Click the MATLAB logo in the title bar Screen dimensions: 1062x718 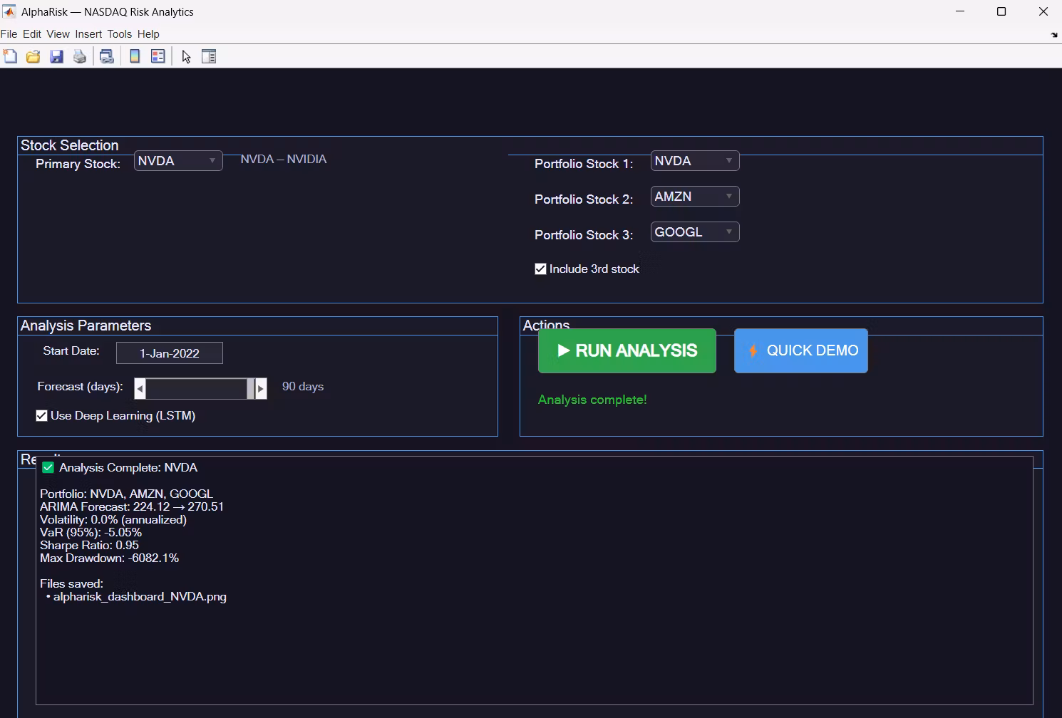coord(9,11)
